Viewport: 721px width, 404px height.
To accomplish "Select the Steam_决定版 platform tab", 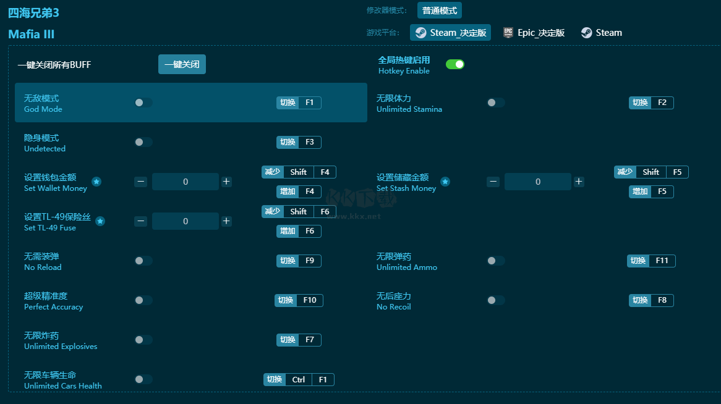I will [x=451, y=33].
